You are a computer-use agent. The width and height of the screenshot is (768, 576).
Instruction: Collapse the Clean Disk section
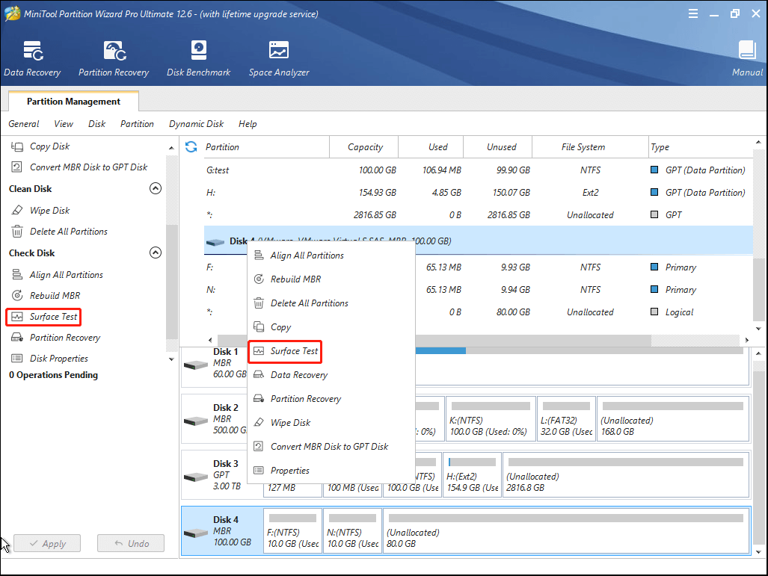pos(156,188)
